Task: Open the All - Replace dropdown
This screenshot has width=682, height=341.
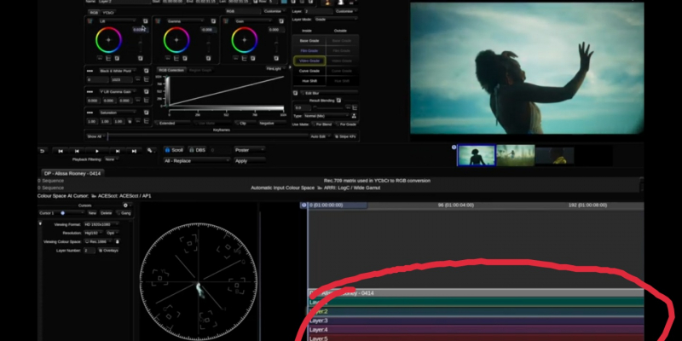Action: tap(196, 160)
